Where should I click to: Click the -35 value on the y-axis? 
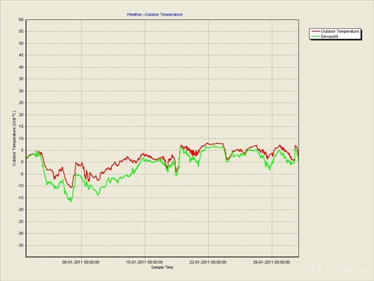coord(20,245)
